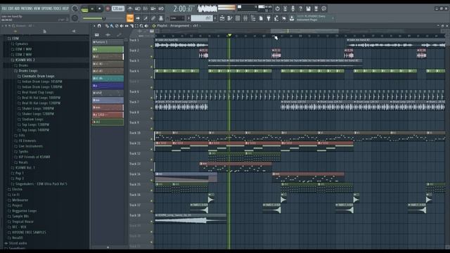Select the Playback speaker tool in Playlist

[x=146, y=26]
